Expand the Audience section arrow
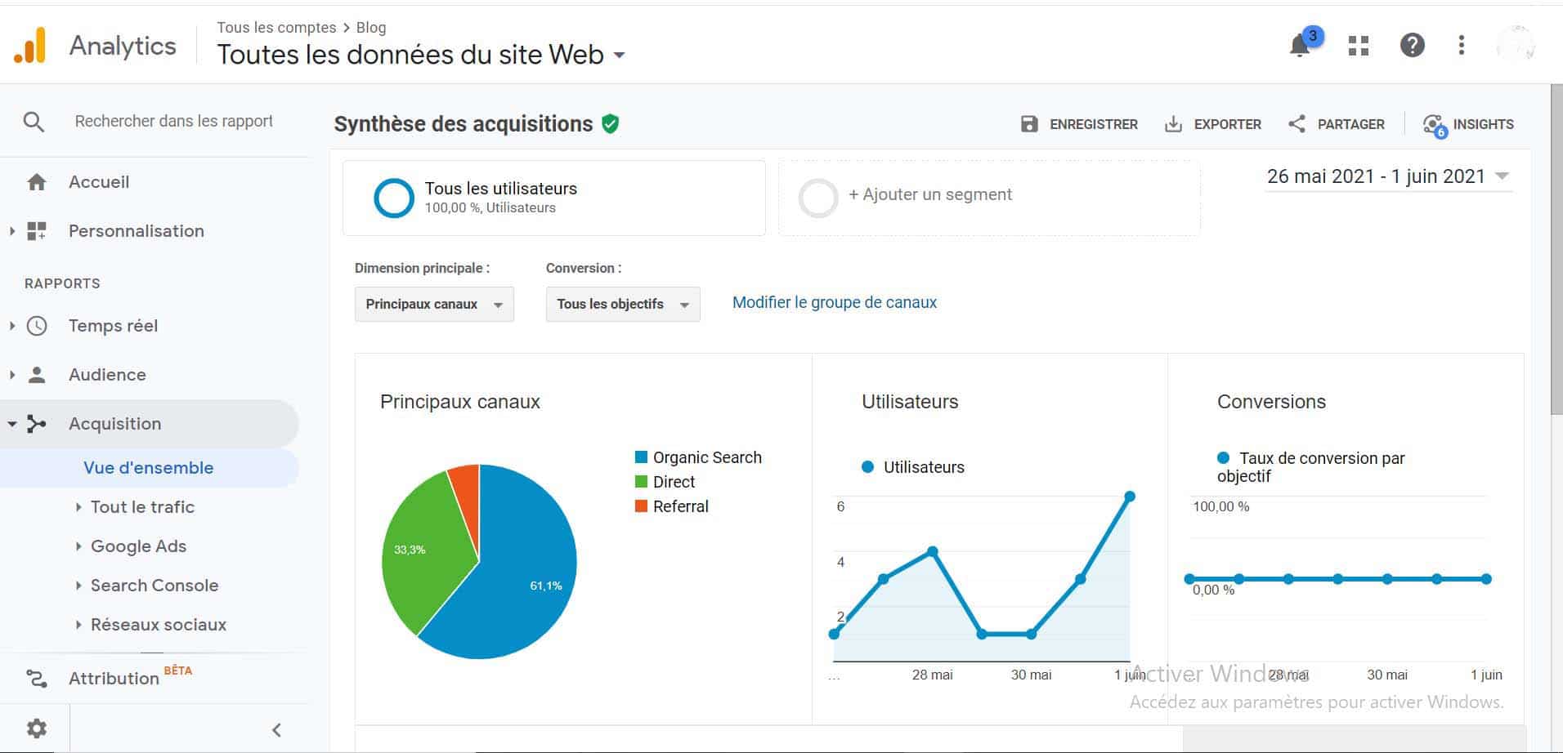Viewport: 1563px width, 753px height. pyautogui.click(x=11, y=375)
